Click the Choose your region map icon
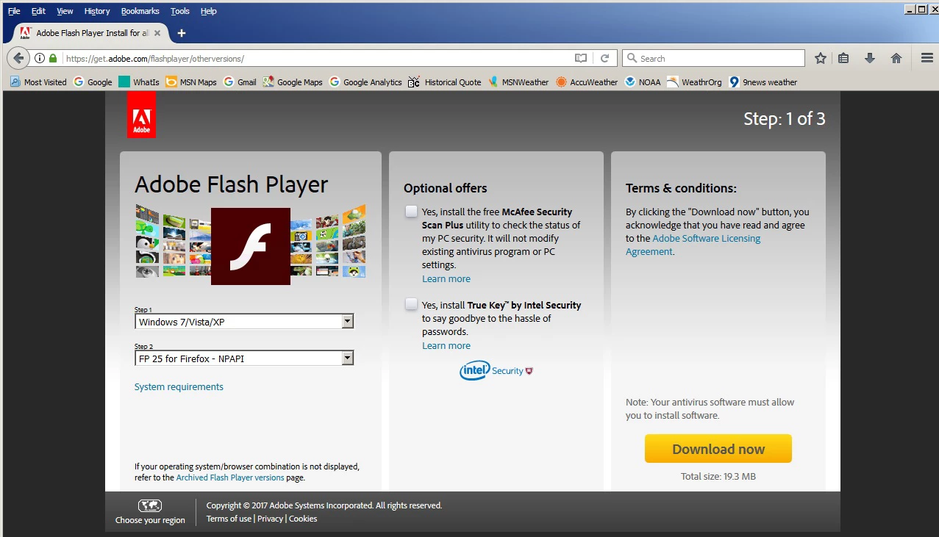 pyautogui.click(x=150, y=505)
